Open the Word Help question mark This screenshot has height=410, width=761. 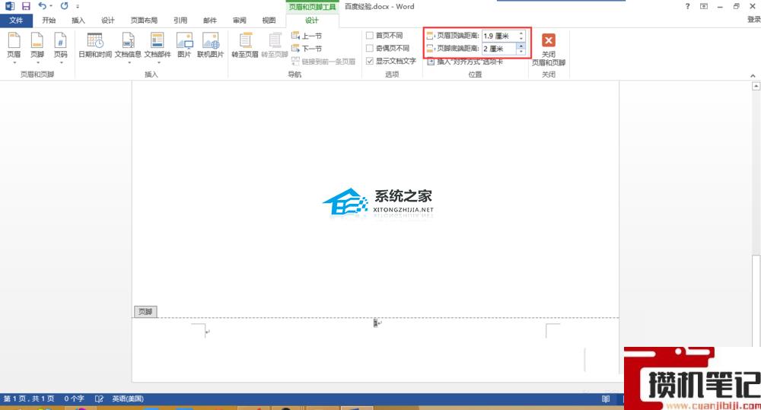click(x=687, y=6)
